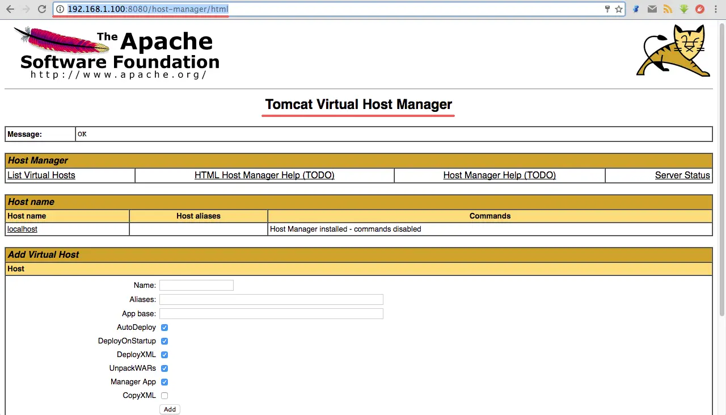726x415 pixels.
Task: Uncheck the UnpackWARs checkbox
Action: (x=164, y=368)
